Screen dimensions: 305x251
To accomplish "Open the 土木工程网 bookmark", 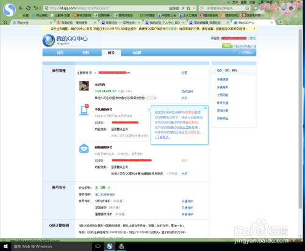I will click(x=188, y=15).
